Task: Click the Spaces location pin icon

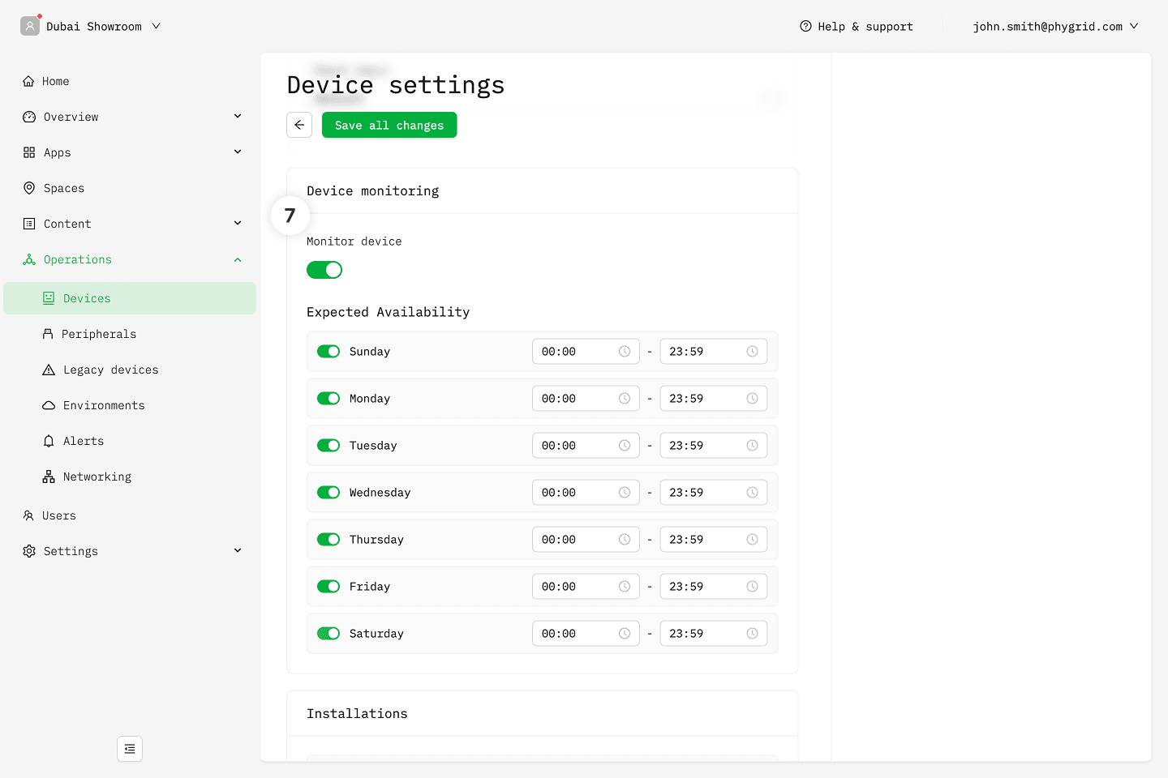Action: click(29, 188)
